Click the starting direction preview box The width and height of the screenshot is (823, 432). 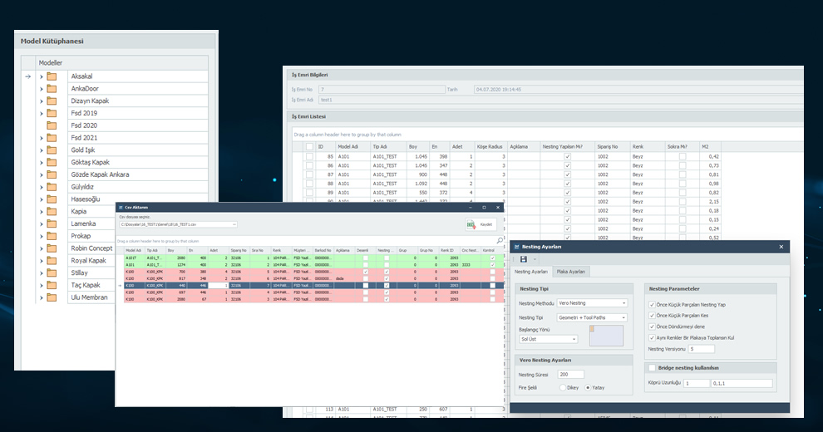[x=606, y=336]
